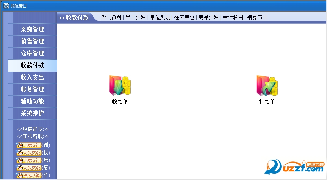Chat with QQ contact 杨
The width and height of the screenshot is (327, 180).
pyautogui.click(x=29, y=153)
